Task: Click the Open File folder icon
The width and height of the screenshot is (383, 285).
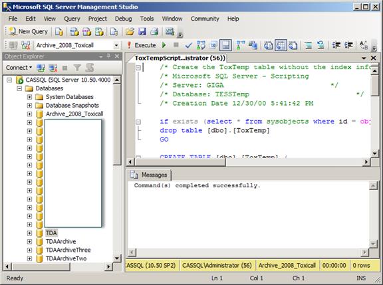Action: point(130,32)
